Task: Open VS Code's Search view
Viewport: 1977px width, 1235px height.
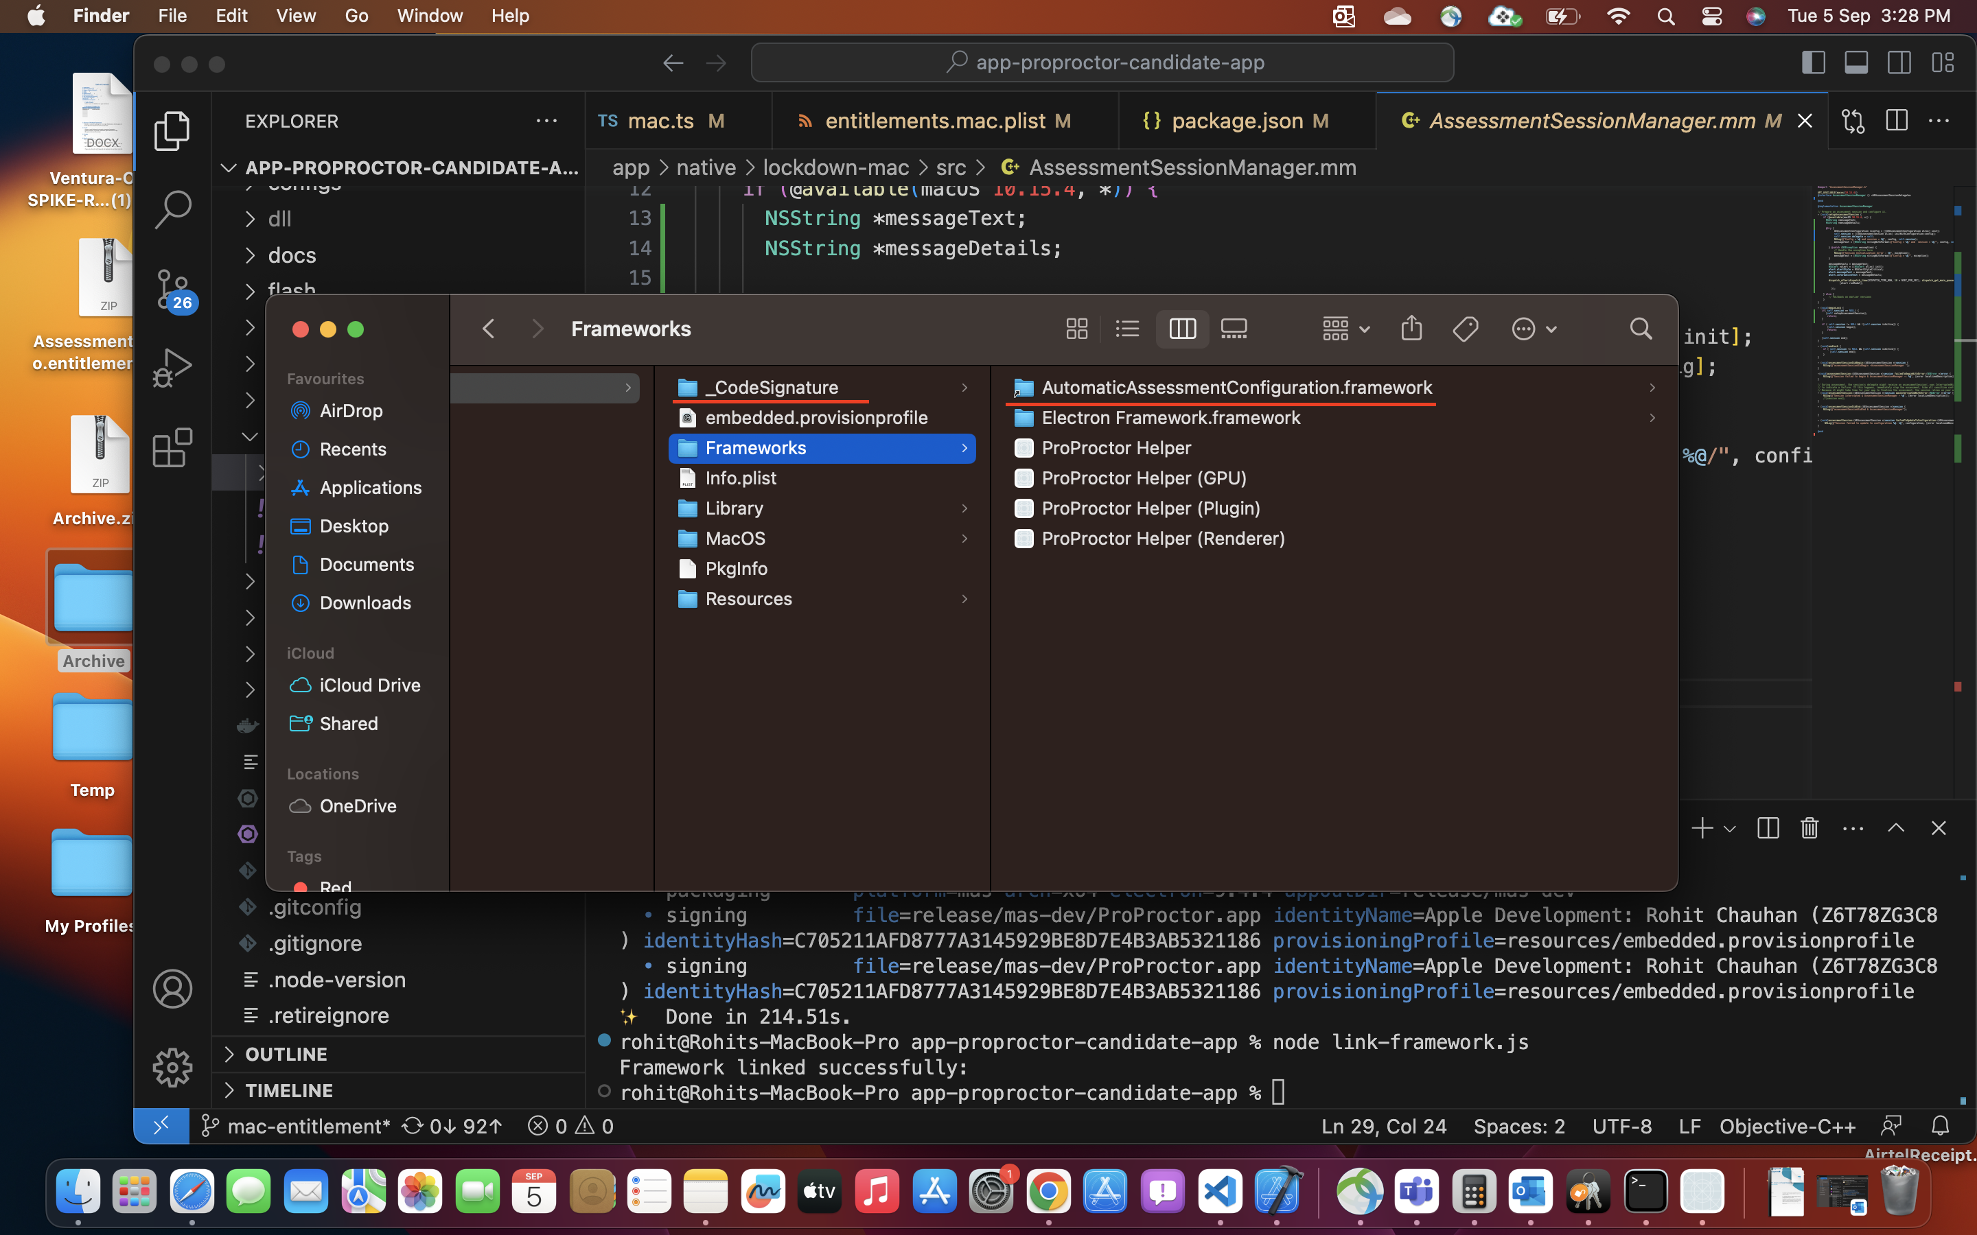Action: [172, 210]
